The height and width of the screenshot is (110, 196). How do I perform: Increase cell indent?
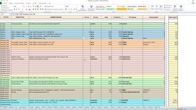(x=43, y=9)
